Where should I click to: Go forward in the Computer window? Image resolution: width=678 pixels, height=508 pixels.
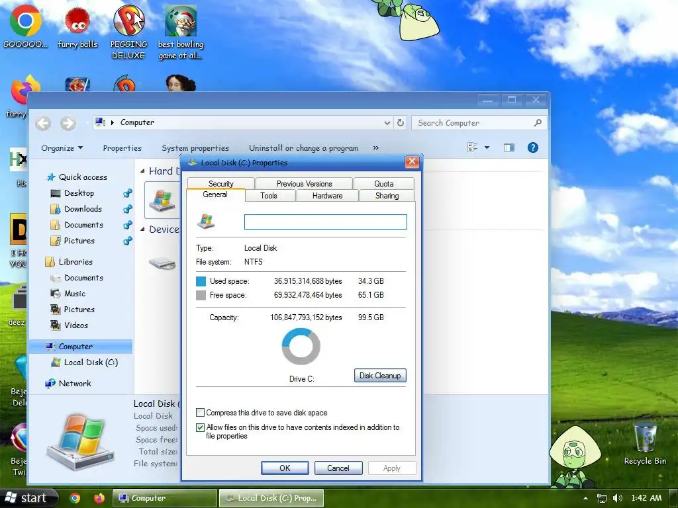tap(68, 123)
